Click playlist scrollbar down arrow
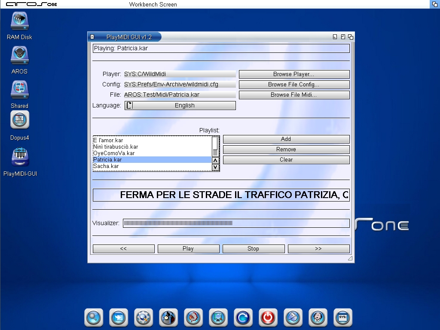Image resolution: width=440 pixels, height=330 pixels. (215, 167)
